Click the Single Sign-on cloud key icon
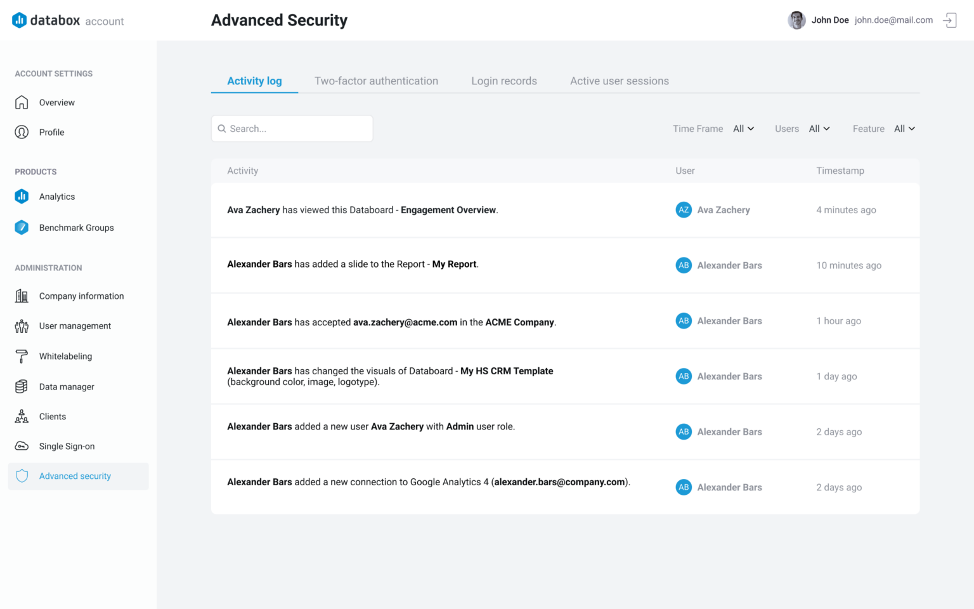 [22, 446]
